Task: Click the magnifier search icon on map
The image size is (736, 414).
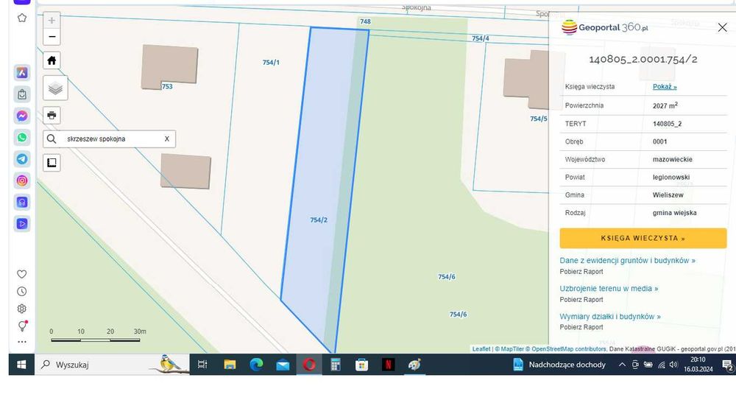Action: click(52, 139)
